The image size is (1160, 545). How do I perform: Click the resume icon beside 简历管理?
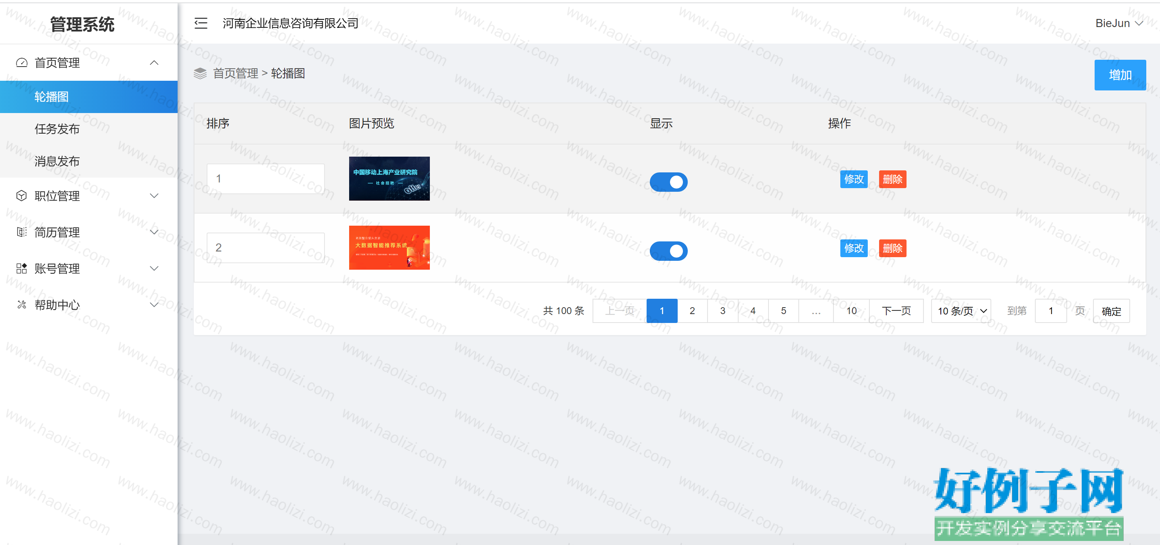click(22, 232)
